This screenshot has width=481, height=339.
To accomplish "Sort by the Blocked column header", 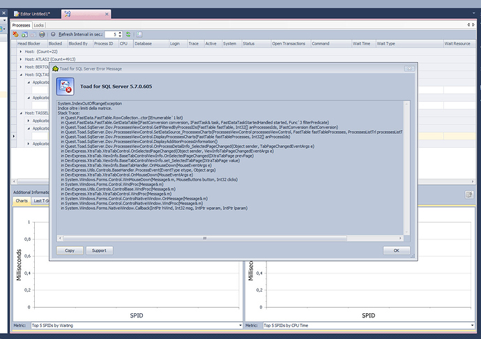I will tap(55, 44).
